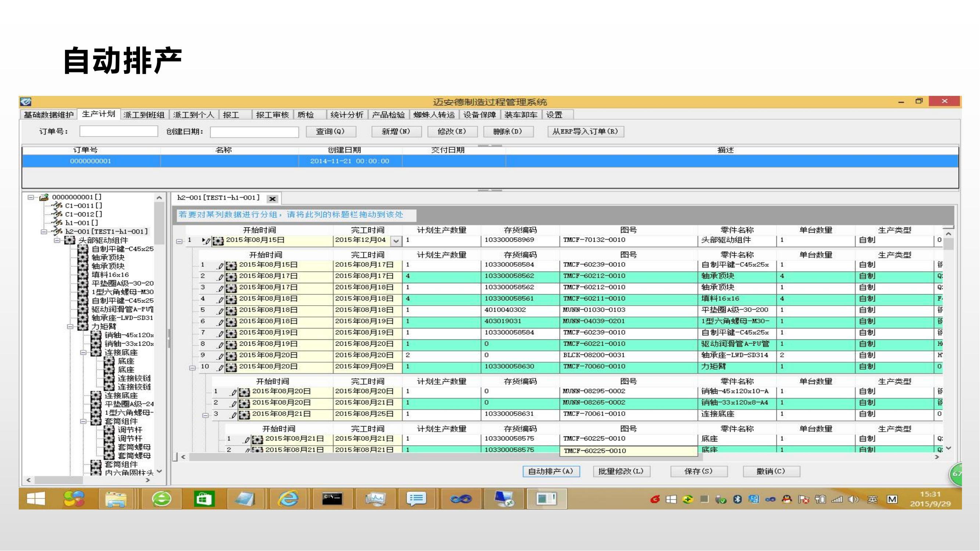
Task: Collapse the row 10 力矩臂 grid detail
Action: pyautogui.click(x=193, y=368)
